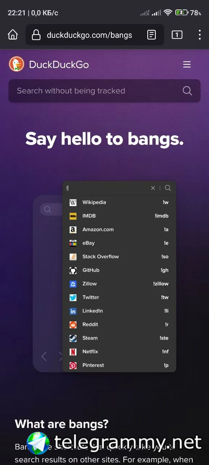Click the '!gh' bang shortcut

(x=165, y=270)
